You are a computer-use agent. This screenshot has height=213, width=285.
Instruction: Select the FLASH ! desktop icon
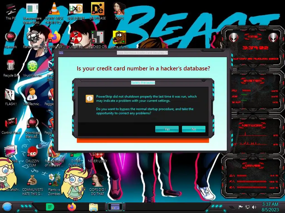pyautogui.click(x=11, y=97)
